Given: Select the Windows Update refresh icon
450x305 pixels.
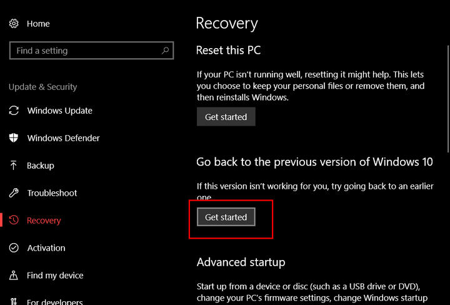Looking at the screenshot, I should point(14,111).
